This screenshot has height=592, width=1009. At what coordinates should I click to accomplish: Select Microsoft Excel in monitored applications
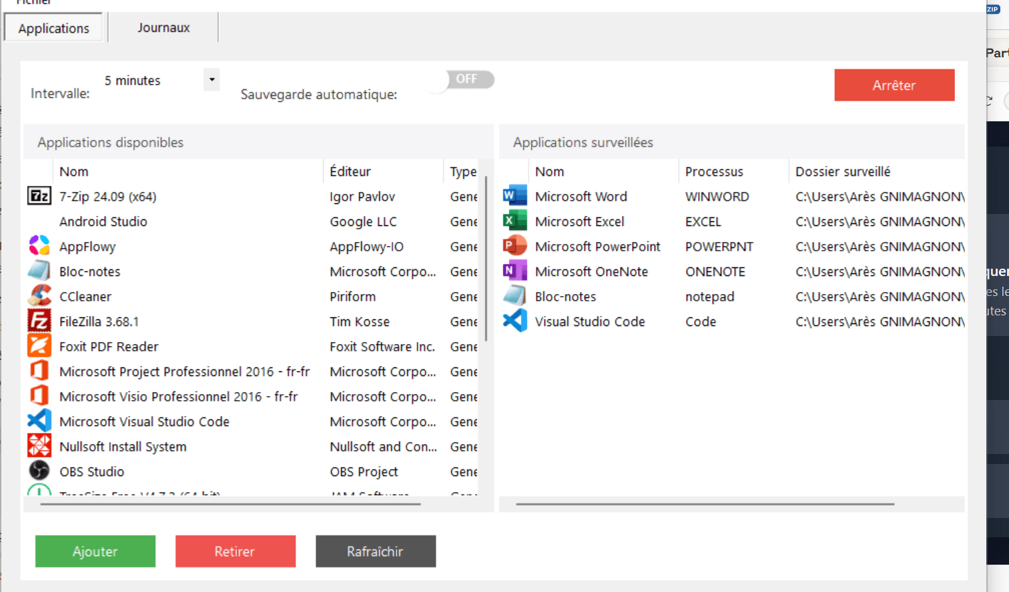[x=579, y=221]
